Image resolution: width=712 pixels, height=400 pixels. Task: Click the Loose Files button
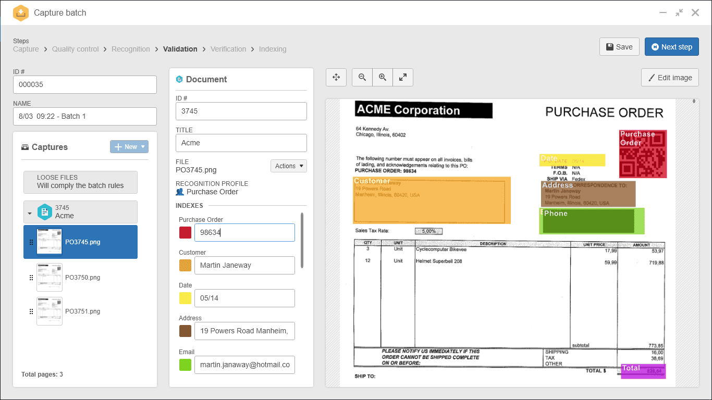click(x=80, y=182)
